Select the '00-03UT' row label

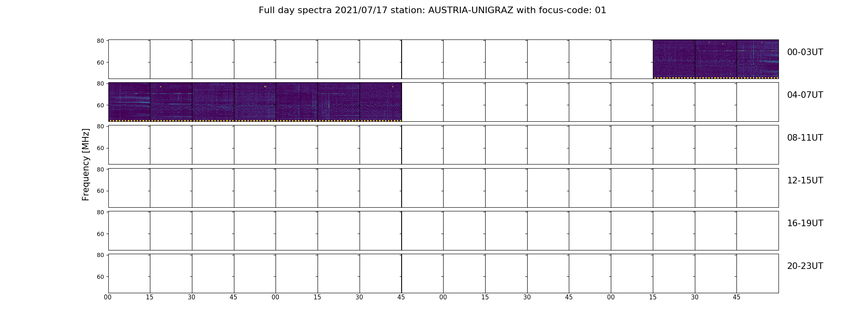(805, 52)
